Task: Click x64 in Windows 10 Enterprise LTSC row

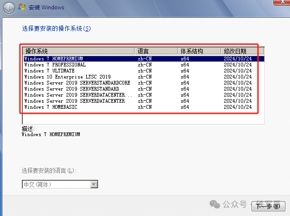Action: [185, 77]
